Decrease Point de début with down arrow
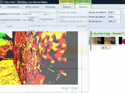Image resolution: width=125 pixels, height=93 pixels. click(x=121, y=18)
